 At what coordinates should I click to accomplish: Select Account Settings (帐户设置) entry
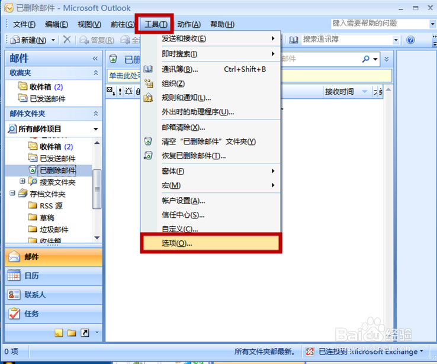[x=211, y=201]
